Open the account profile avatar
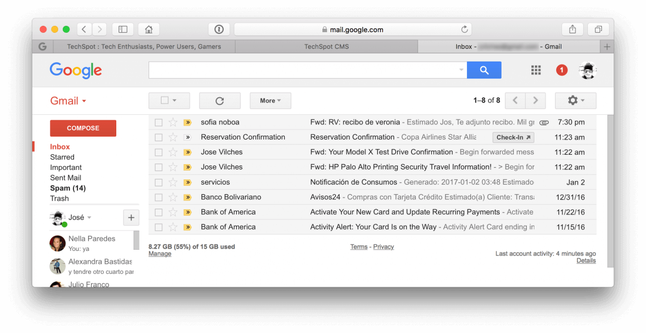Screen dimensions: 646x333 [x=587, y=70]
